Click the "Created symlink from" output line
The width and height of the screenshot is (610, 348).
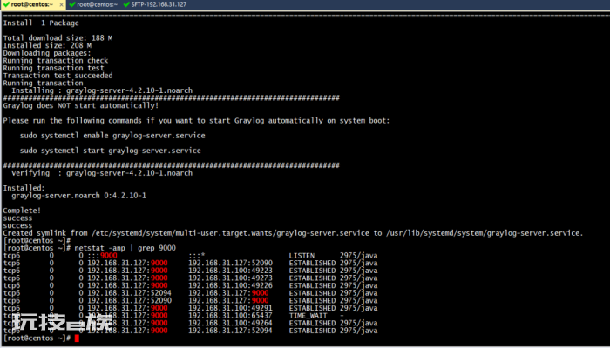coord(293,233)
